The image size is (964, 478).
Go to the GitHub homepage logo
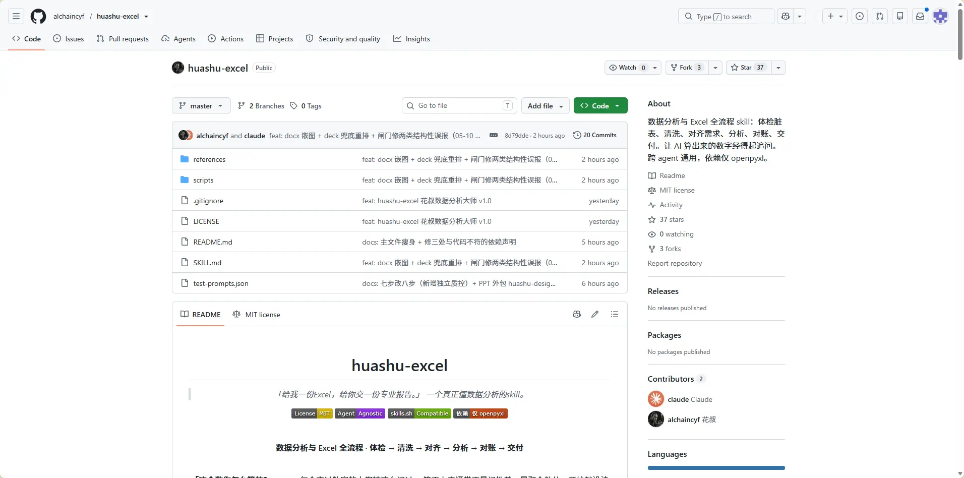(x=38, y=16)
